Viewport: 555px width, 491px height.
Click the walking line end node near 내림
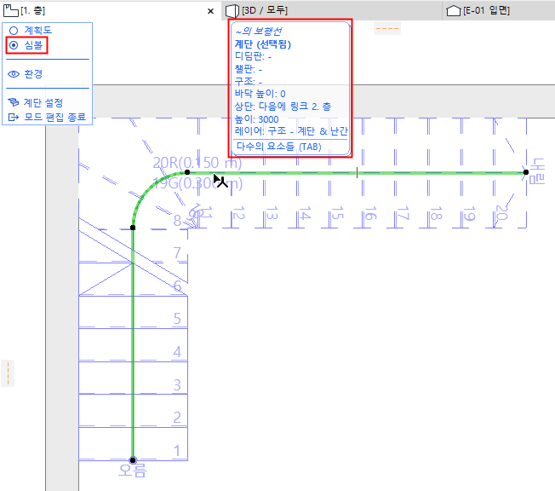pyautogui.click(x=526, y=172)
